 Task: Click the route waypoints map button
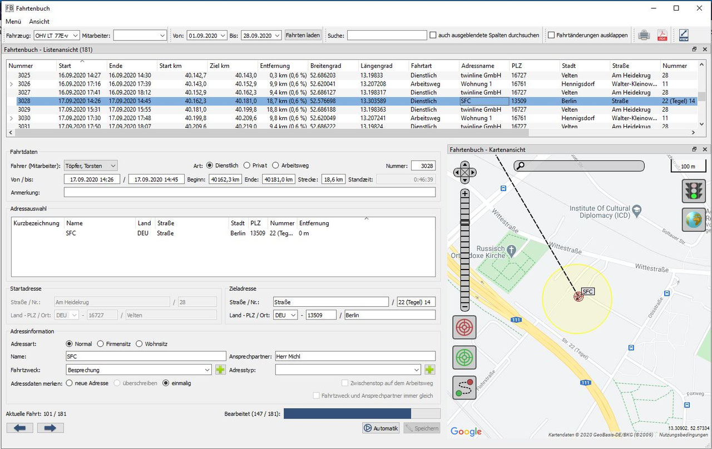(464, 388)
